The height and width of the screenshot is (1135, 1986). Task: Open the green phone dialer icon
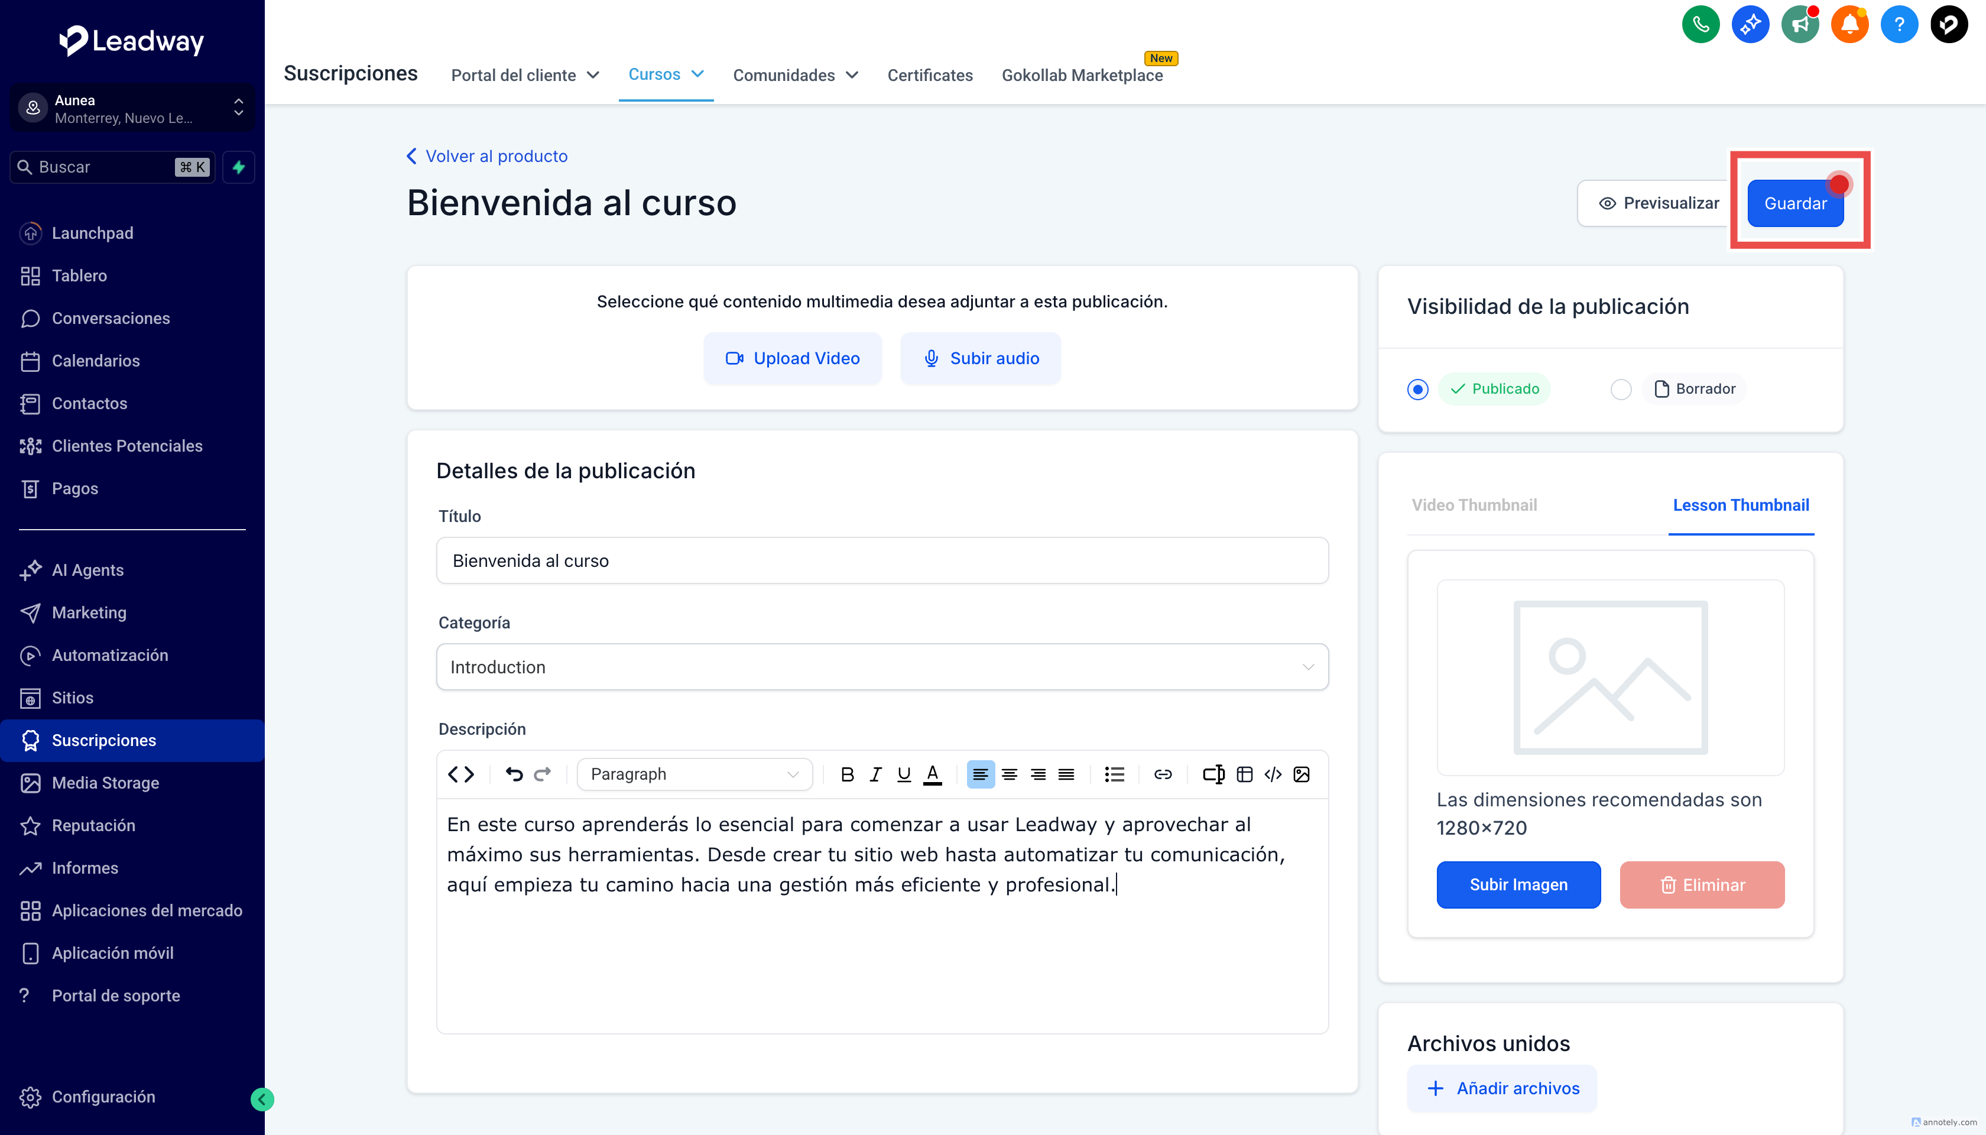pos(1700,25)
